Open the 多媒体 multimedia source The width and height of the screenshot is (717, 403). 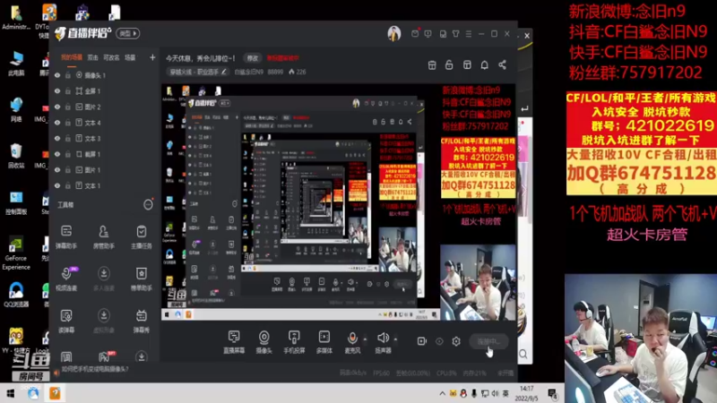324,342
